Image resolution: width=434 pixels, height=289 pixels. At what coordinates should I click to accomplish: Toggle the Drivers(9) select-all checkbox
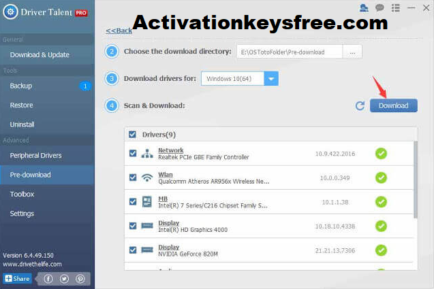point(132,135)
